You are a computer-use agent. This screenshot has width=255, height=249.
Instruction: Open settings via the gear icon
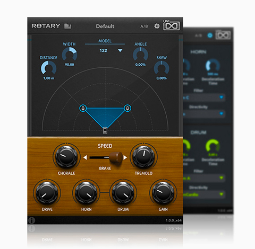click(x=157, y=26)
